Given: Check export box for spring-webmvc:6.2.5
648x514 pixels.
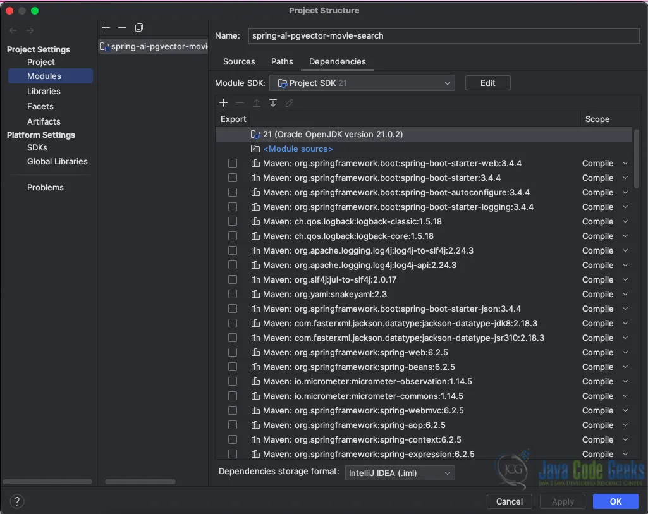Looking at the screenshot, I should 233,411.
